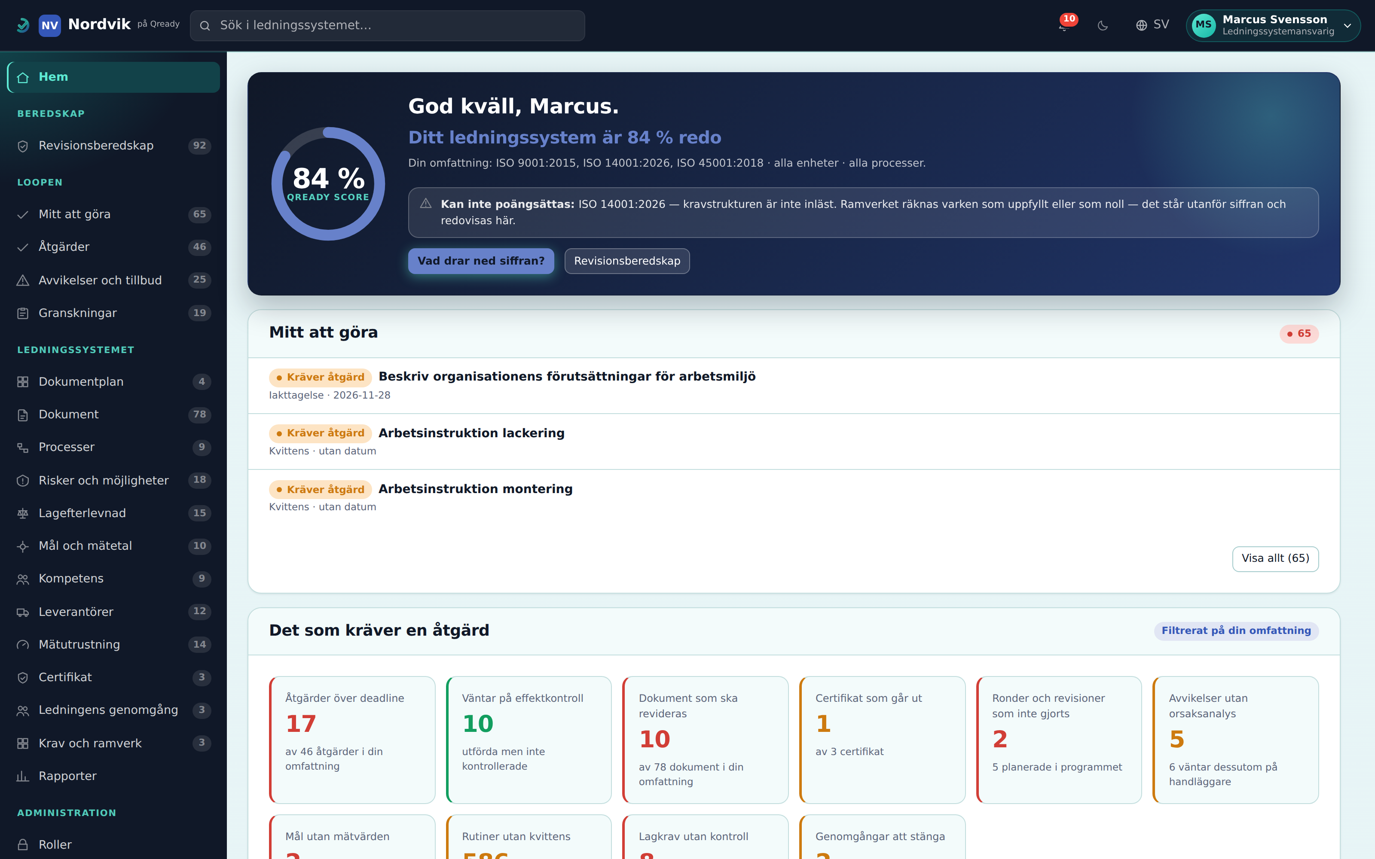Open the SV language selector
The image size is (1375, 859).
1152,26
